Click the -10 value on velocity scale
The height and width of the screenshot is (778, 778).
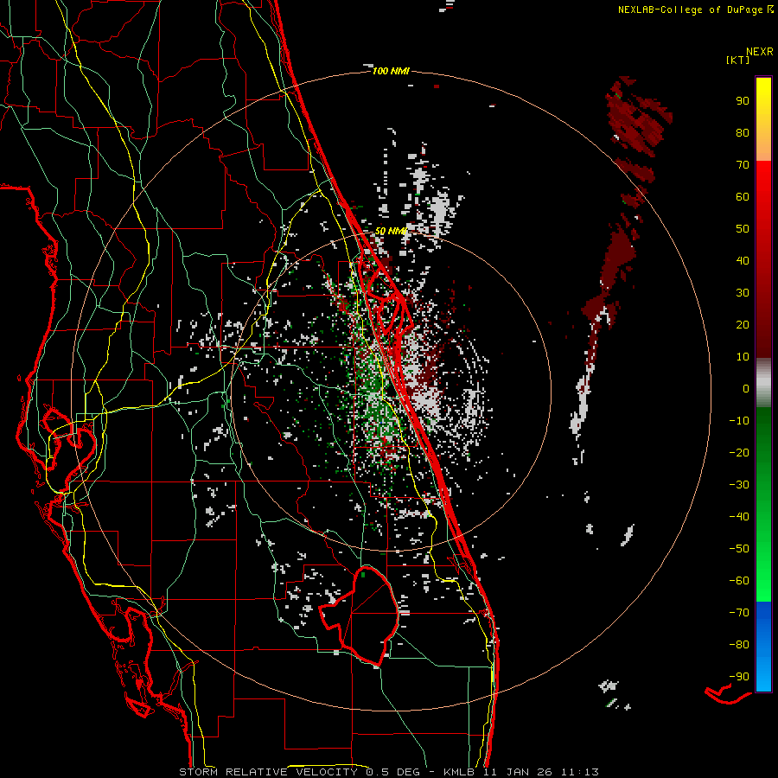[739, 421]
